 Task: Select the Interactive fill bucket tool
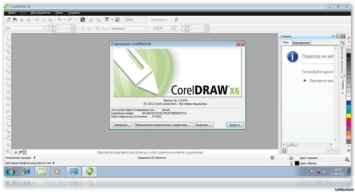coord(8,151)
